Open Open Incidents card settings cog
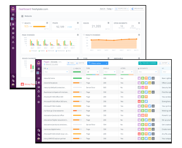The height and width of the screenshot is (148, 182). (139, 23)
